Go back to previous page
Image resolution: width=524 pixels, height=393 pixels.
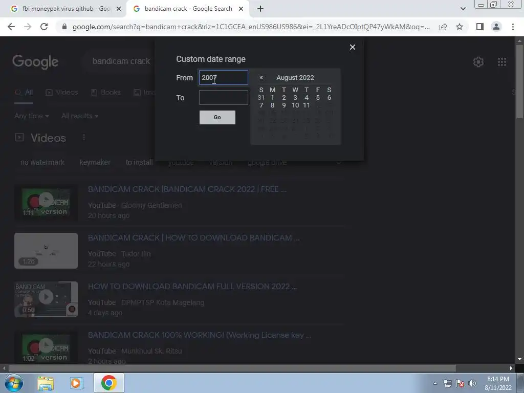coord(11,27)
